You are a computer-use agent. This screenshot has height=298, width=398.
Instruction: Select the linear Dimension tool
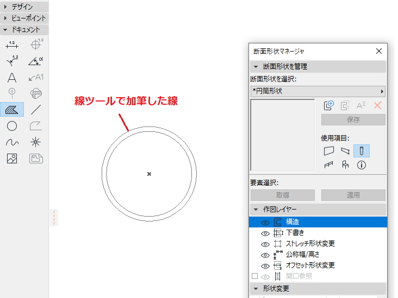point(12,45)
